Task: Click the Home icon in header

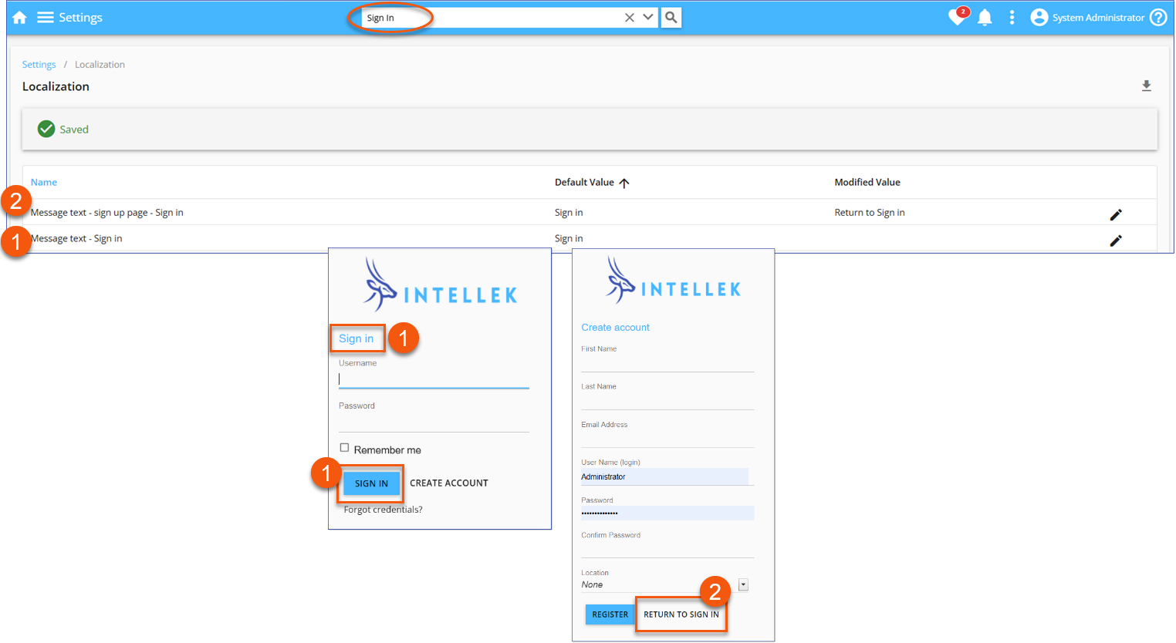Action: [x=19, y=18]
